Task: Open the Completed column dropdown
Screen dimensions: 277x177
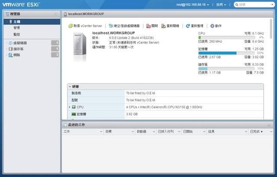Action: coord(271,132)
